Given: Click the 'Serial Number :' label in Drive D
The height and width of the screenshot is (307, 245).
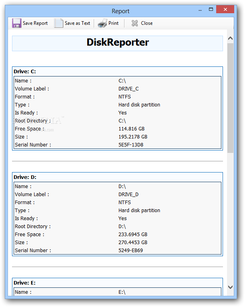Looking at the screenshot, I should [33, 251].
